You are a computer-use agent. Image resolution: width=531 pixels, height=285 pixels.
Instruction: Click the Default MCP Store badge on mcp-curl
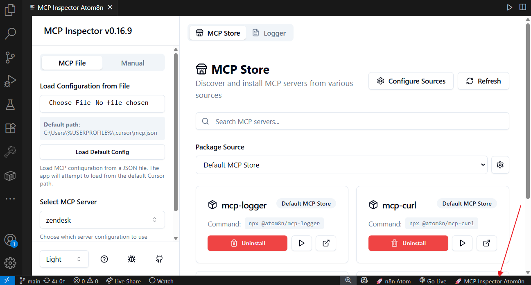467,204
